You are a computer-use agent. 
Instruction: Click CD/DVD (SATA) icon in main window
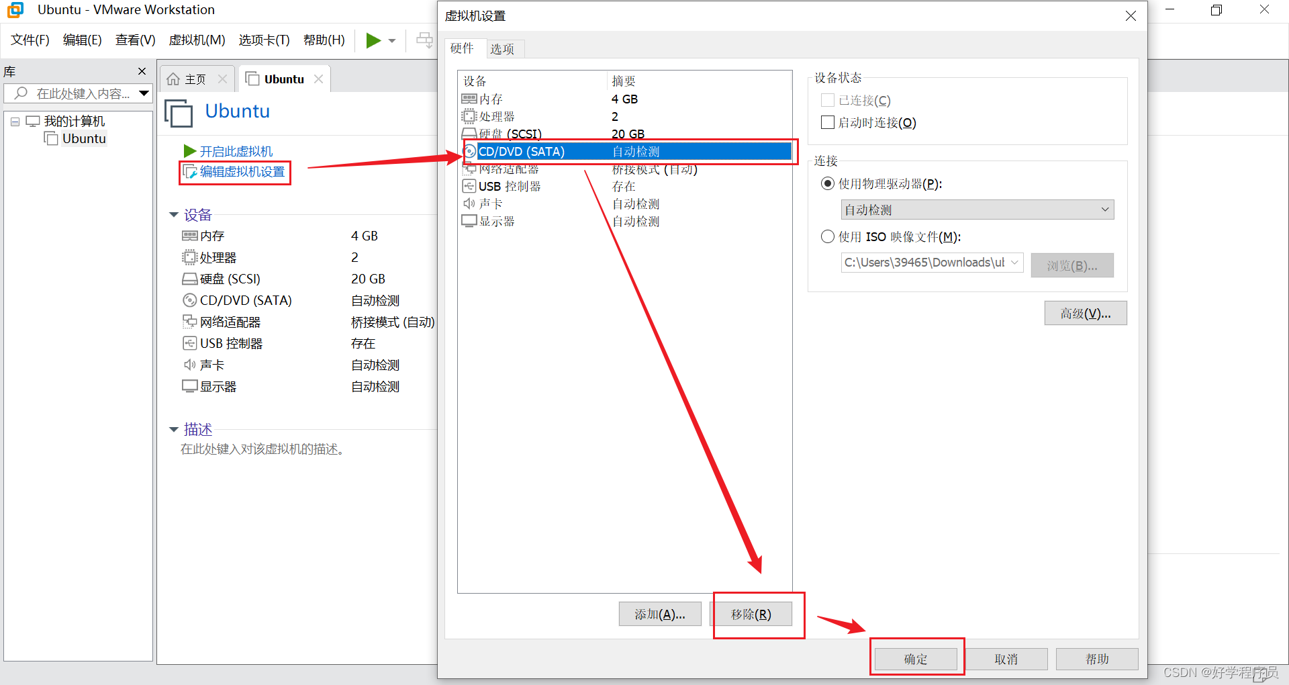(x=190, y=300)
